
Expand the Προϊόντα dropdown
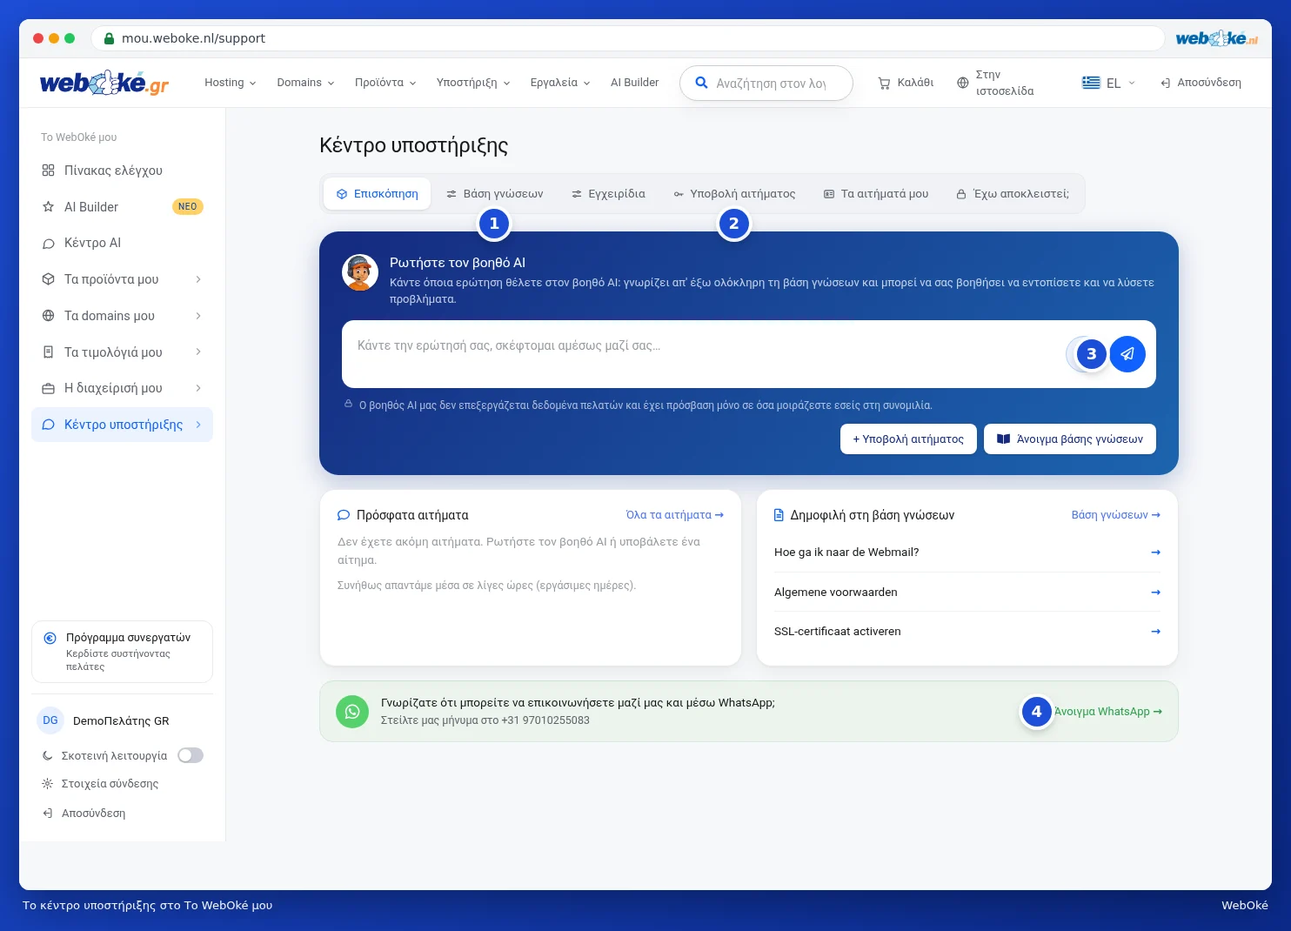click(x=385, y=83)
